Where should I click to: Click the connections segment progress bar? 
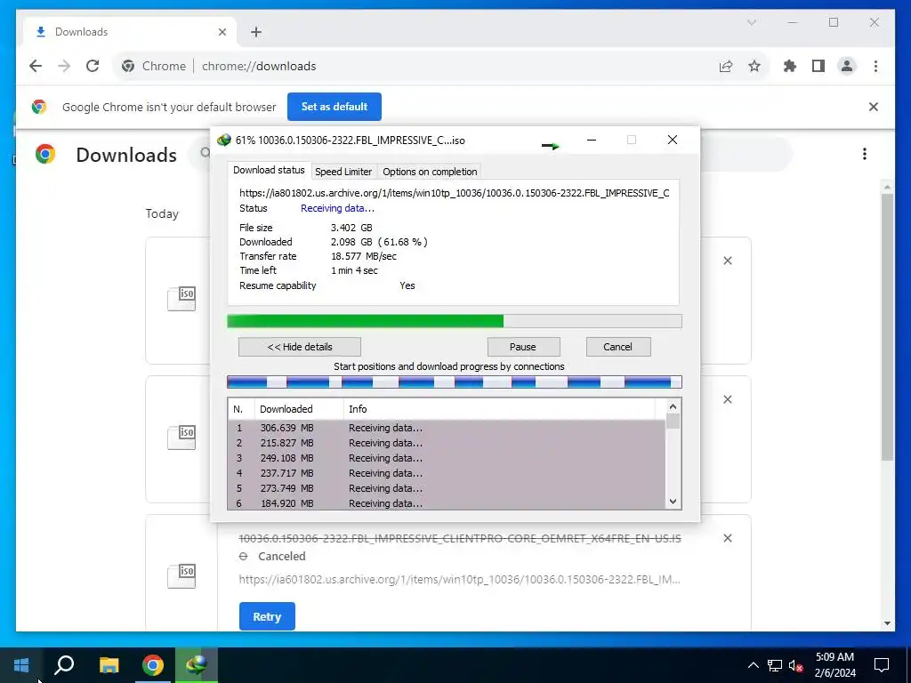click(x=455, y=382)
